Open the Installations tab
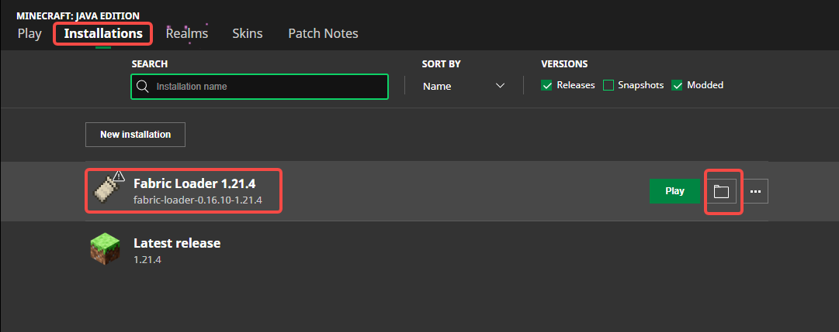The width and height of the screenshot is (839, 332). 103,33
